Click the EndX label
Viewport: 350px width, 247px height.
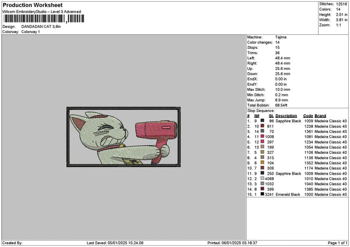point(252,79)
